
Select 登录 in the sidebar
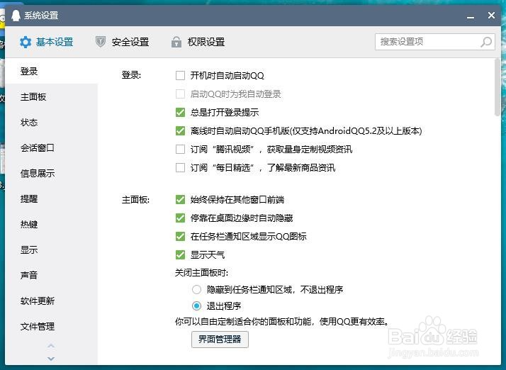point(52,71)
